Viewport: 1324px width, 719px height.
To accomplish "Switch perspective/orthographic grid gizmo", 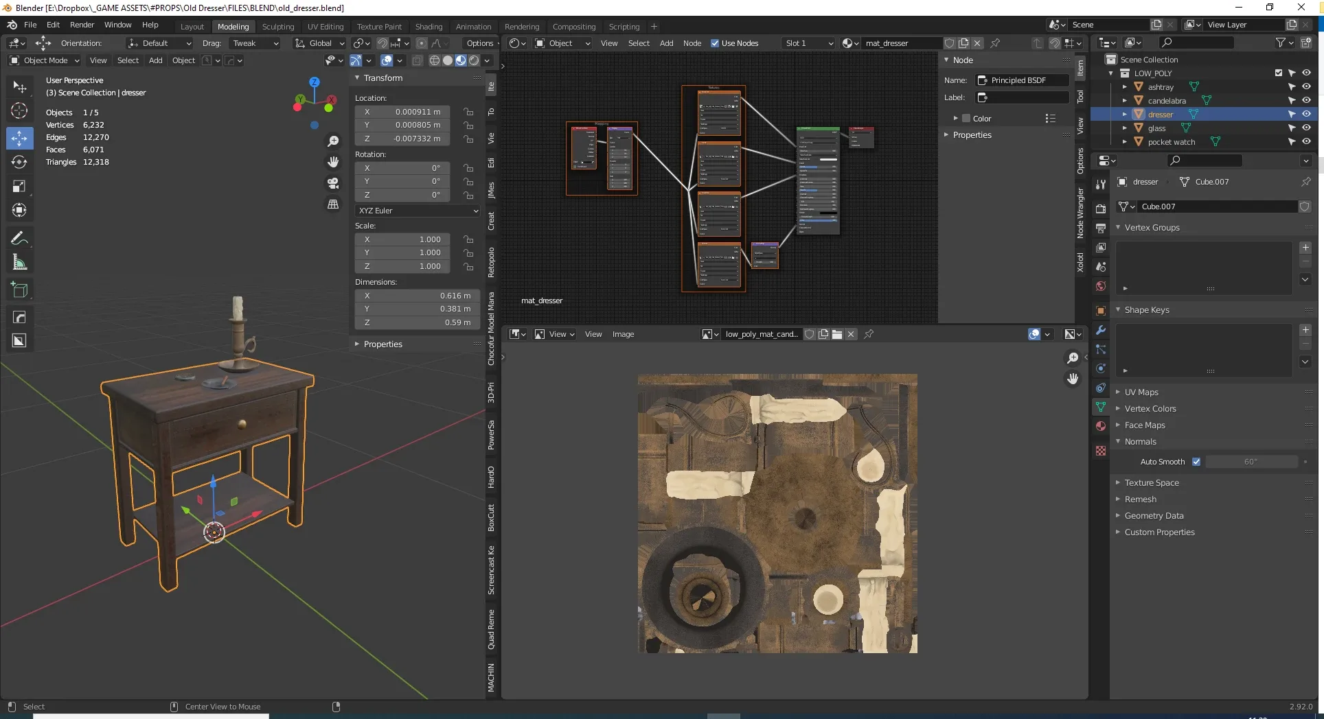I will 333,204.
